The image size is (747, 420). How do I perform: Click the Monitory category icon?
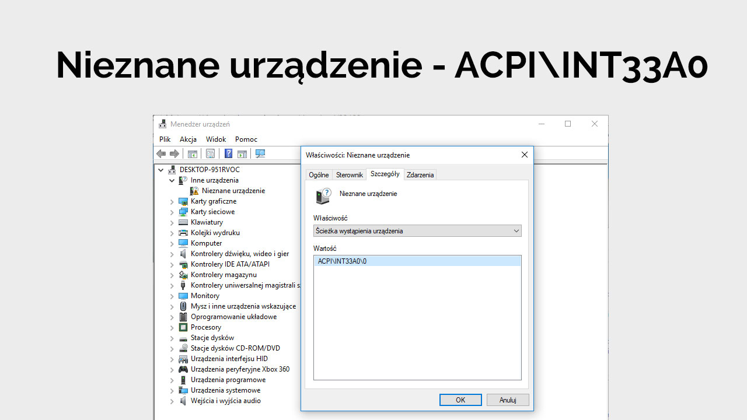pos(183,296)
